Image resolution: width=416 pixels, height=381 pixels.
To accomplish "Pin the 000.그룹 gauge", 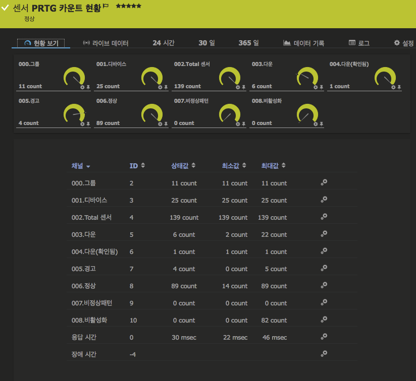I will click(x=88, y=87).
